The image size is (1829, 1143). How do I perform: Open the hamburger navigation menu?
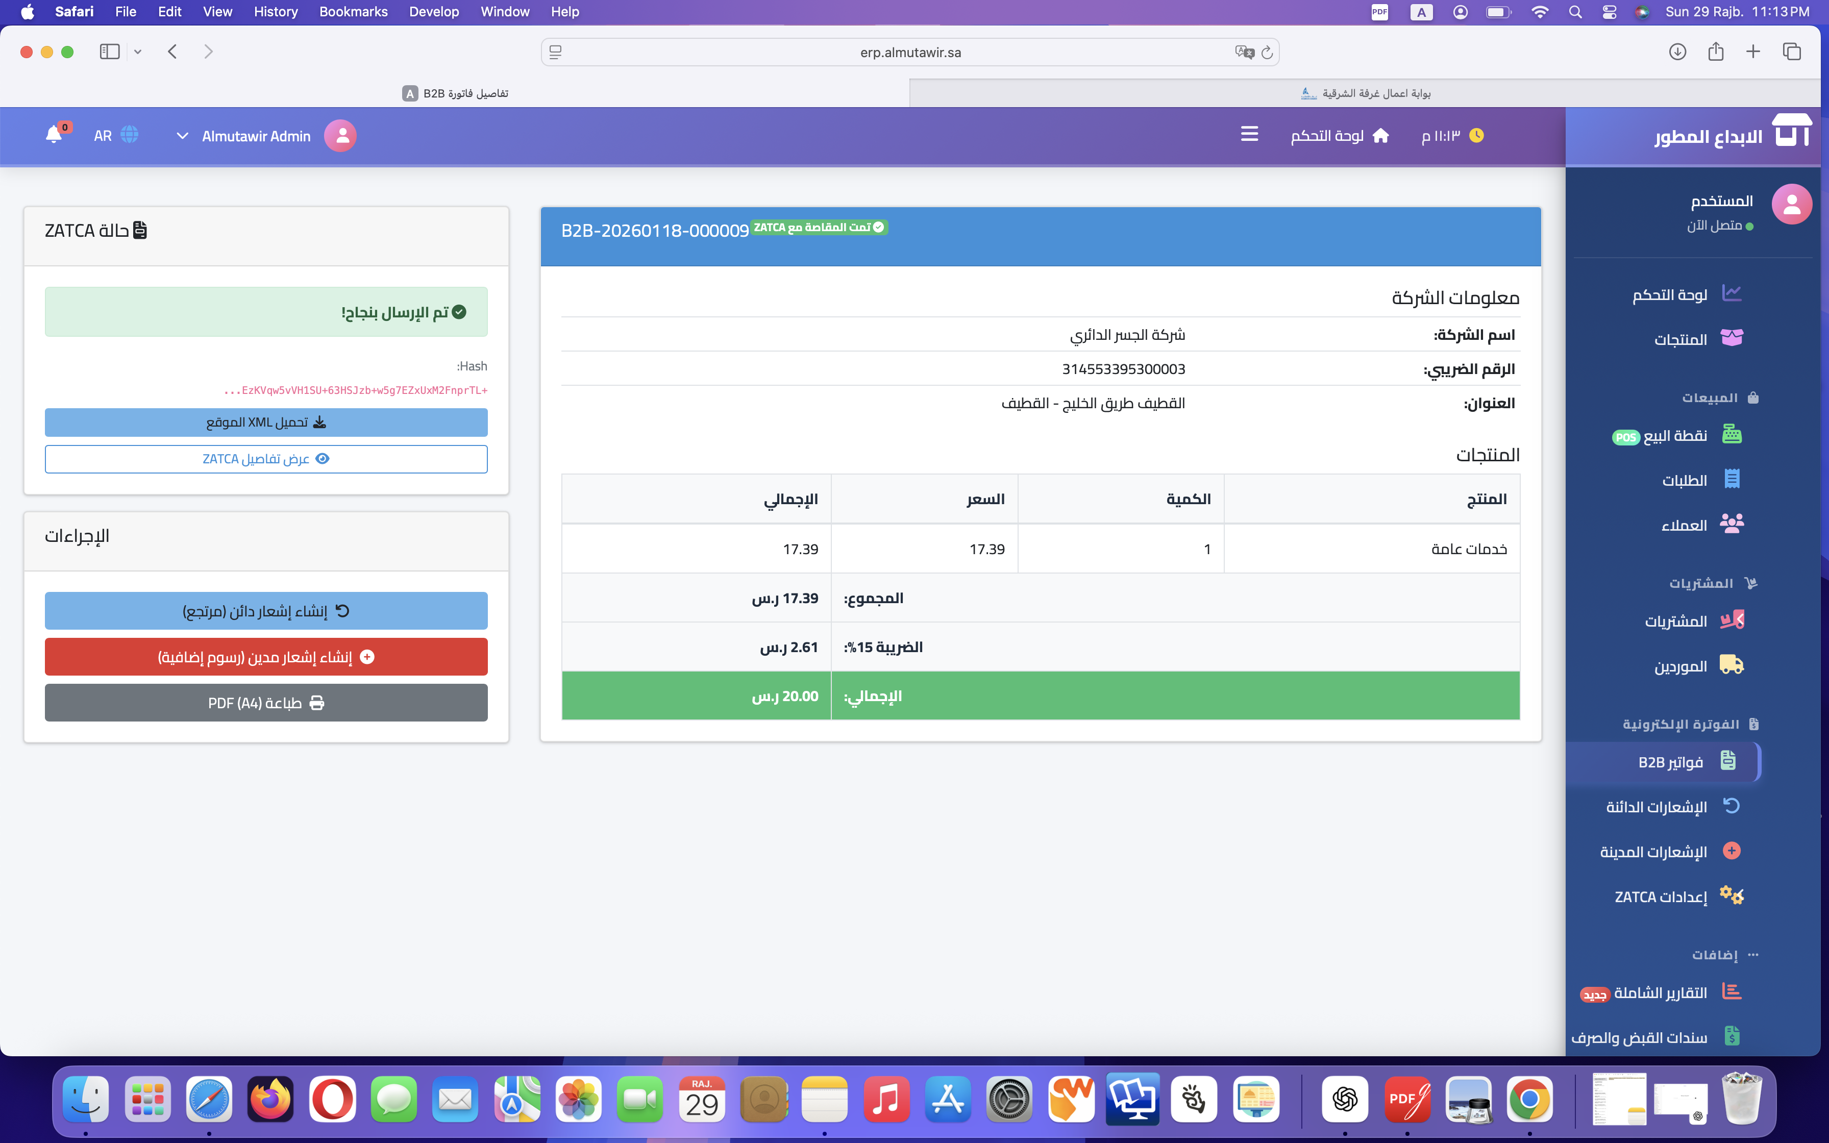(1249, 134)
